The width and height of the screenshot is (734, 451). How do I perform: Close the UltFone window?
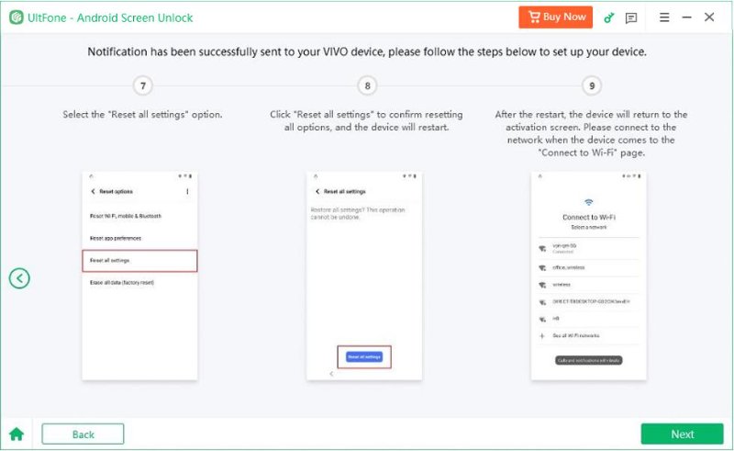coord(709,17)
